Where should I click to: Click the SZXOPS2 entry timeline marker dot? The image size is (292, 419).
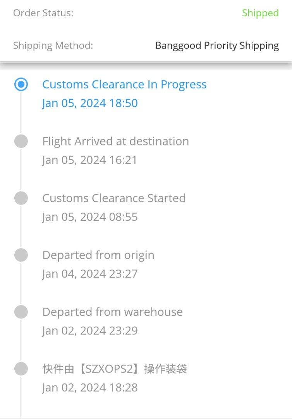21,369
